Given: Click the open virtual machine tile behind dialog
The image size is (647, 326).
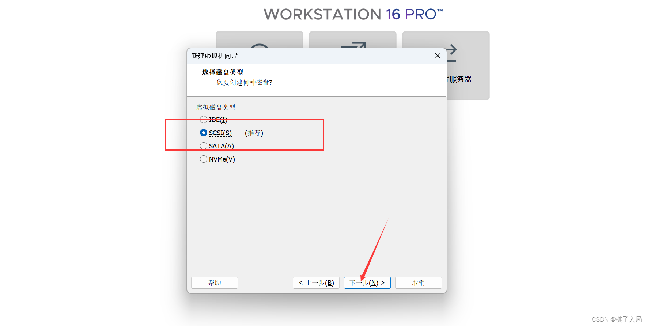Looking at the screenshot, I should point(353,39).
